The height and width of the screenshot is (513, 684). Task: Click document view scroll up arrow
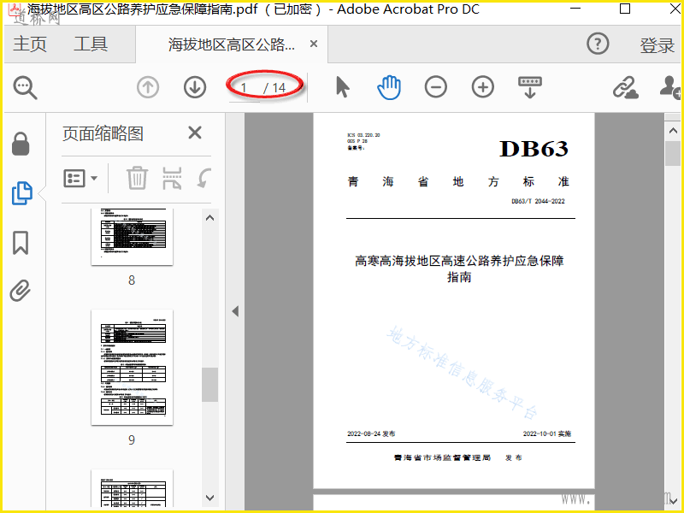(673, 131)
